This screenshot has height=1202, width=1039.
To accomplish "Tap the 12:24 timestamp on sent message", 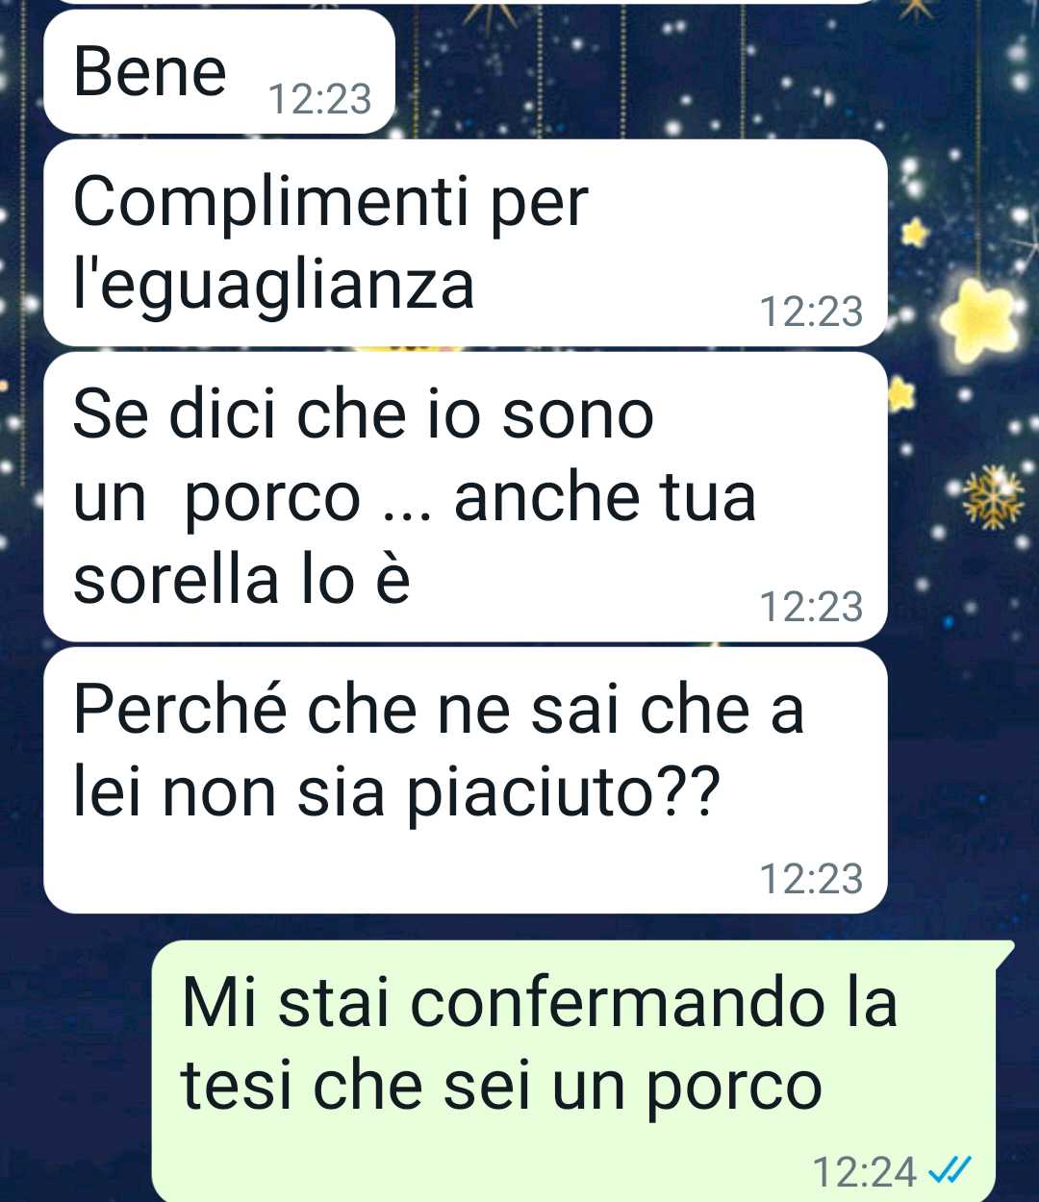I will coord(865,1171).
